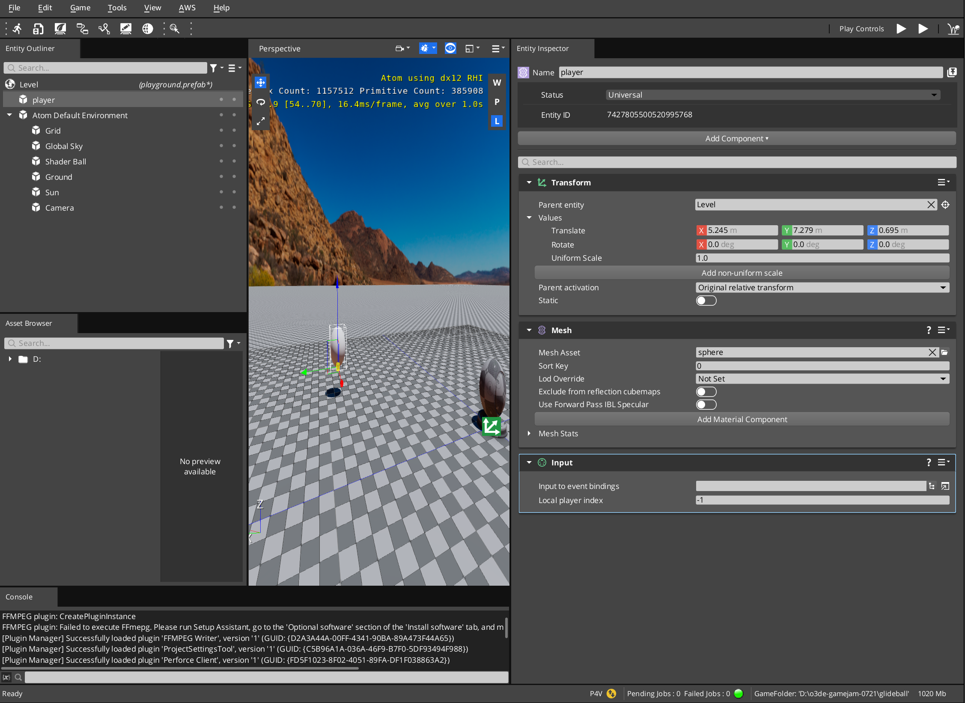The height and width of the screenshot is (703, 965).
Task: Open the Tools menu
Action: pyautogui.click(x=117, y=8)
